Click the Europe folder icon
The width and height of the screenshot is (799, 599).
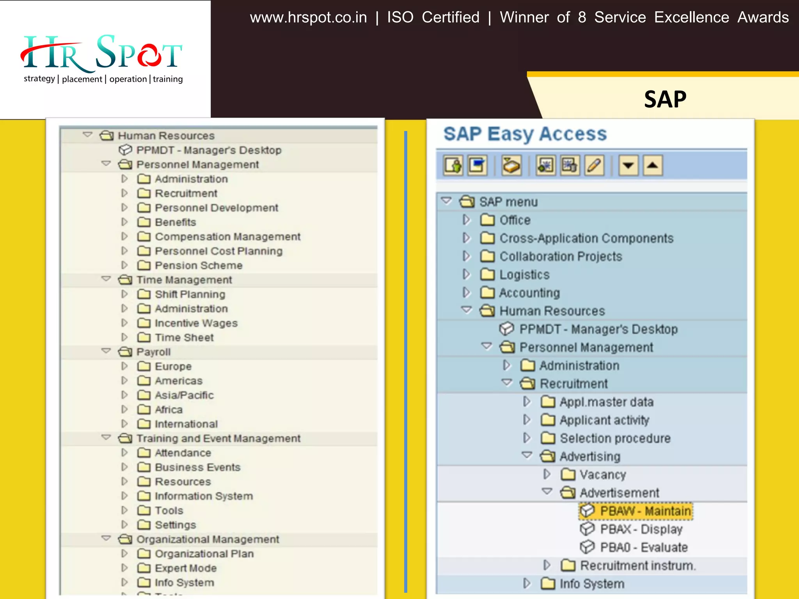(x=144, y=366)
